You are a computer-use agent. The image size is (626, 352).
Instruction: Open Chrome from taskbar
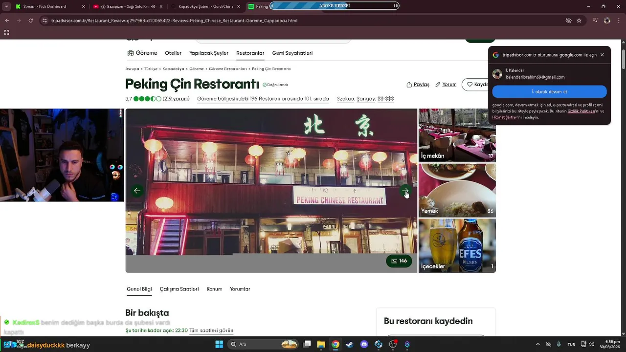point(335,344)
